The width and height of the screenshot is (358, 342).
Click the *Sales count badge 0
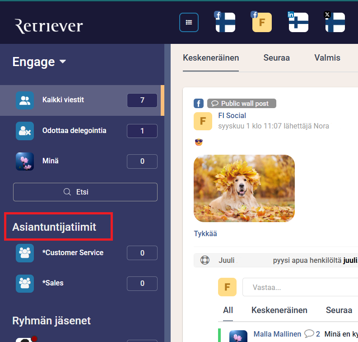(x=142, y=284)
